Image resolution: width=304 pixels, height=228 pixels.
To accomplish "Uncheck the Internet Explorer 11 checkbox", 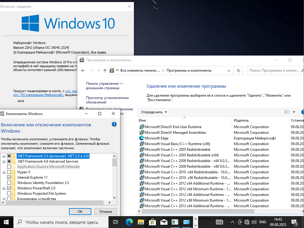I will [9, 177].
